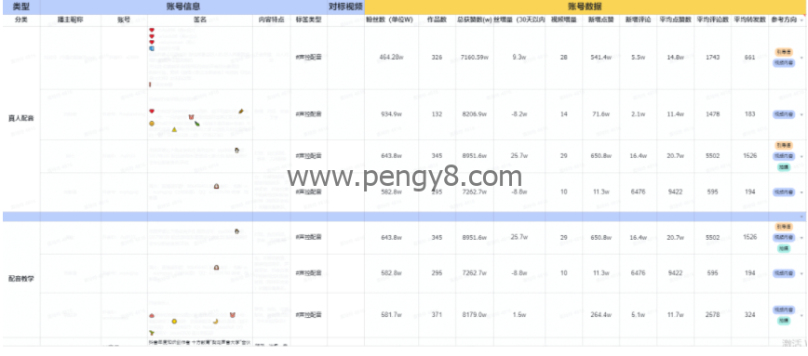Click the 内容特点 column header
Viewport: 808px width, 356px height.
(x=271, y=20)
